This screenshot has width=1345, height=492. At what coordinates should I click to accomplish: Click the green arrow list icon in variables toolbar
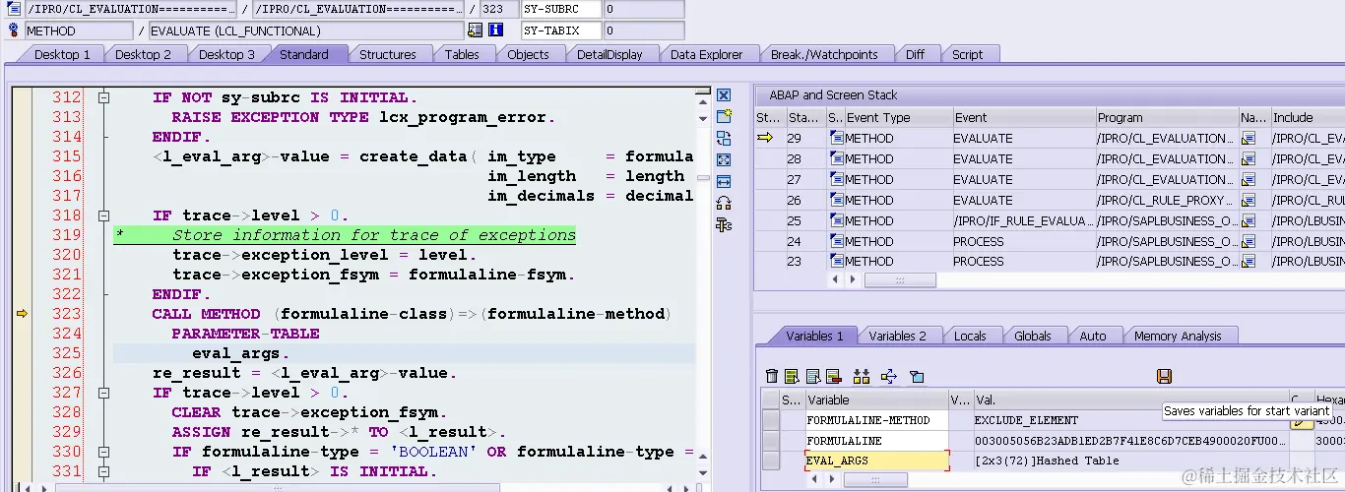point(791,376)
